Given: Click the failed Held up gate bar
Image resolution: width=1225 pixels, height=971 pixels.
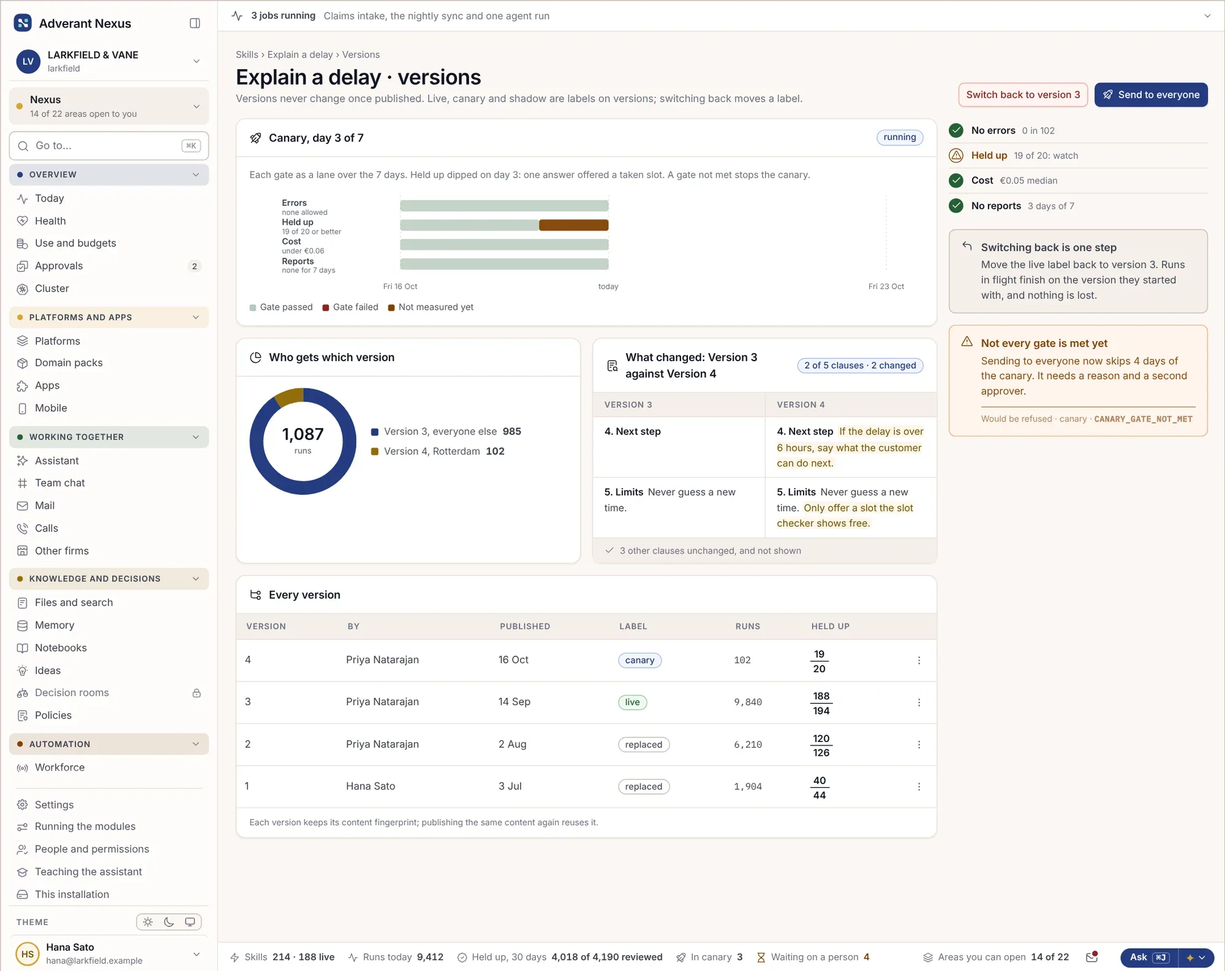Looking at the screenshot, I should (x=574, y=225).
